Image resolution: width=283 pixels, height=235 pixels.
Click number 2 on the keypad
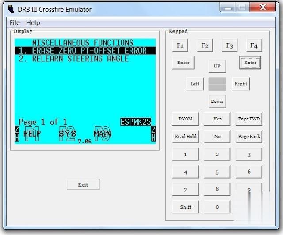[217, 154]
